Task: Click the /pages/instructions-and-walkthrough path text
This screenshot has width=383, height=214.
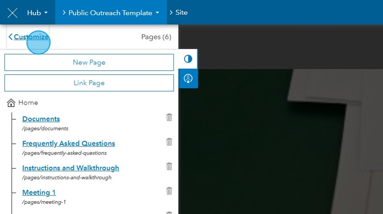Action: 67,178
